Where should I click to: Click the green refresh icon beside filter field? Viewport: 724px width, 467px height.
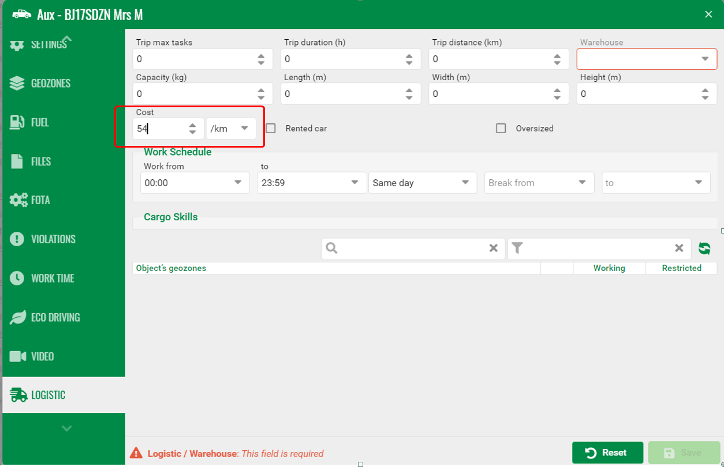point(704,248)
